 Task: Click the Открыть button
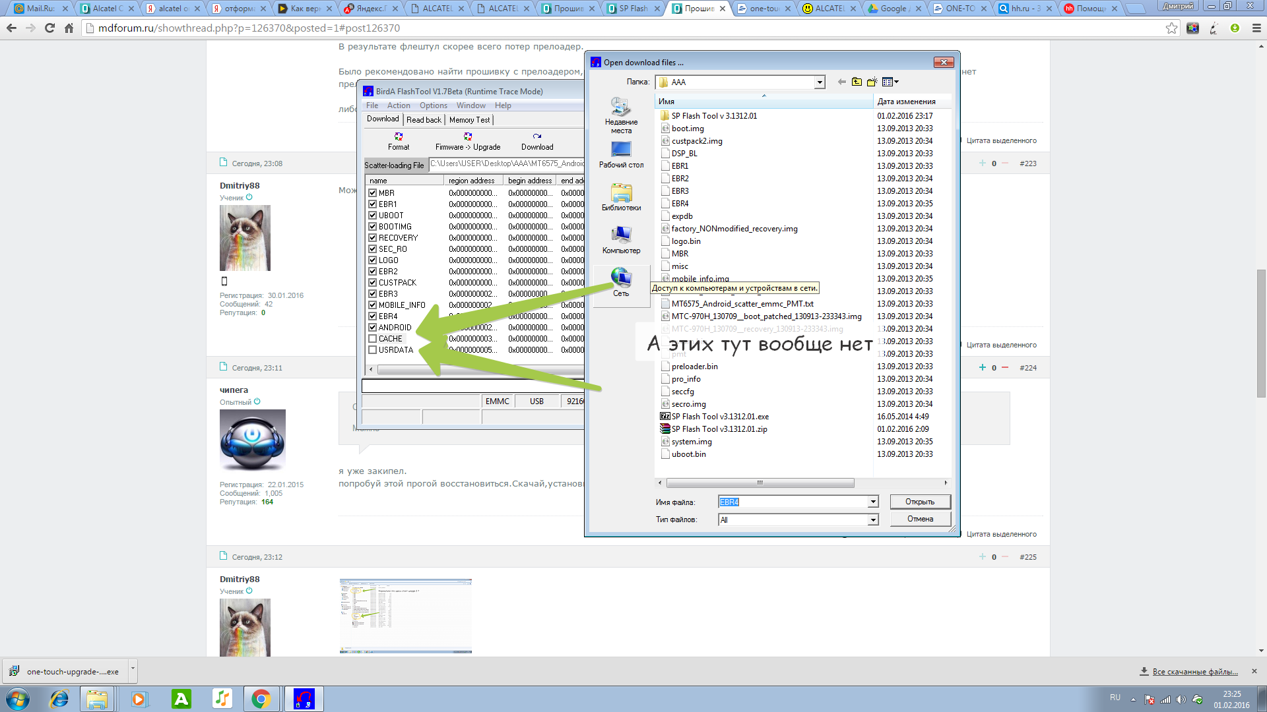click(920, 502)
